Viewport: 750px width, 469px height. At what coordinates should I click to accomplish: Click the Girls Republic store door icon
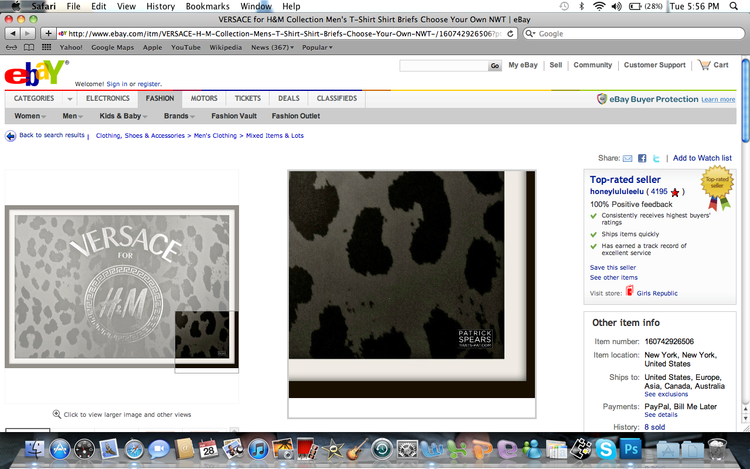tap(630, 290)
